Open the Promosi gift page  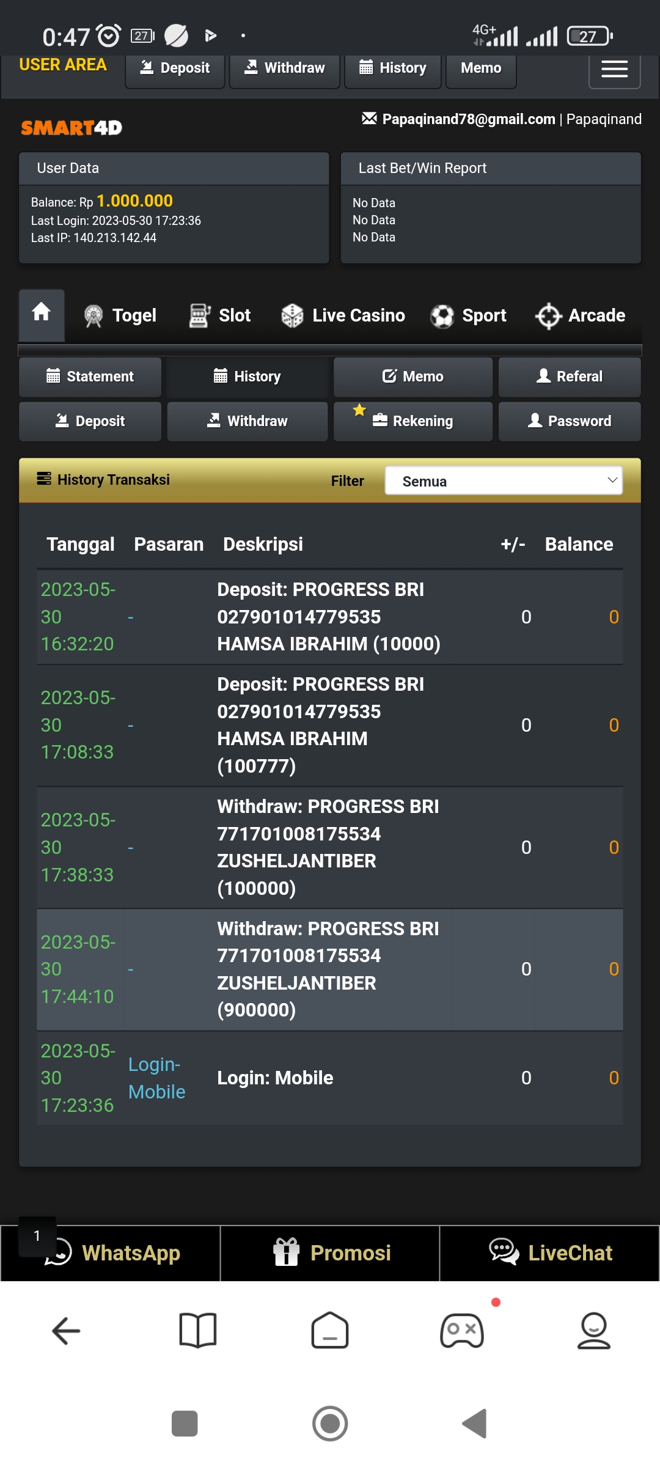tap(330, 1253)
